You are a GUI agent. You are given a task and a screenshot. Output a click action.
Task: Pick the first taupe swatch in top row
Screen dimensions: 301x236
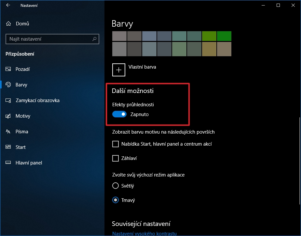pos(119,36)
